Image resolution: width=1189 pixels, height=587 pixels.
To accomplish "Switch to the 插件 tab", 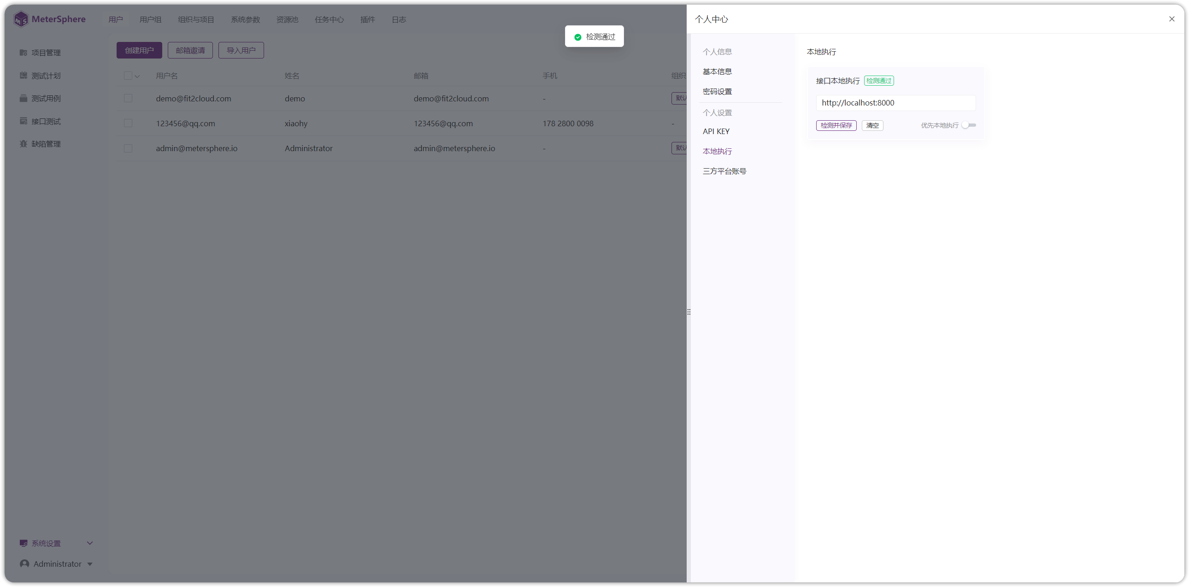I will click(x=367, y=19).
